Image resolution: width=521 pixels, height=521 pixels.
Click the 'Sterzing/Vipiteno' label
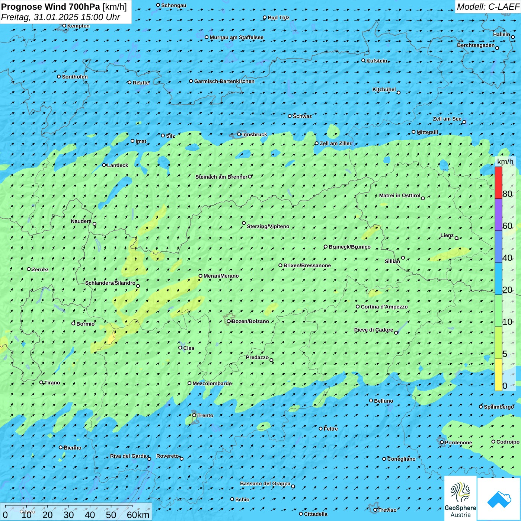[x=268, y=226]
